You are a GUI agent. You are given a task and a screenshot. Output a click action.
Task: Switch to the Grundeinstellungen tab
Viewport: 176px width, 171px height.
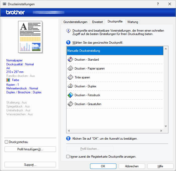[x=75, y=22]
